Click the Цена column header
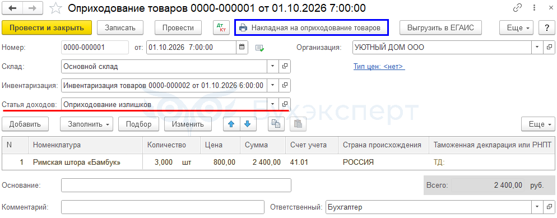The width and height of the screenshot is (557, 218). [220, 145]
